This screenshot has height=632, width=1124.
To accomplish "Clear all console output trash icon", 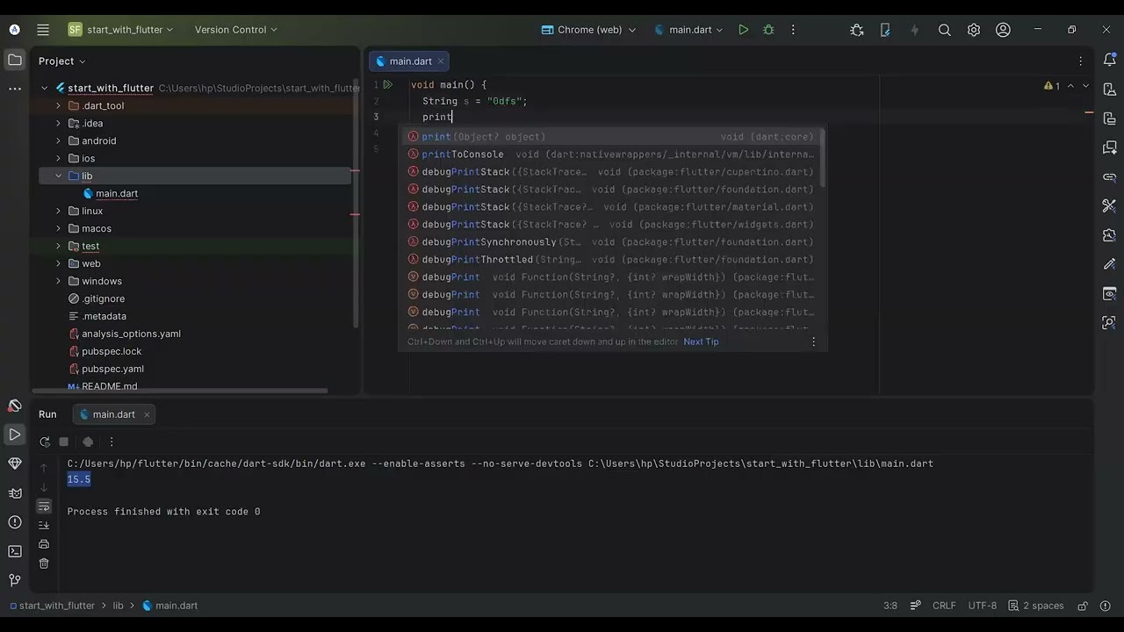I will (44, 564).
